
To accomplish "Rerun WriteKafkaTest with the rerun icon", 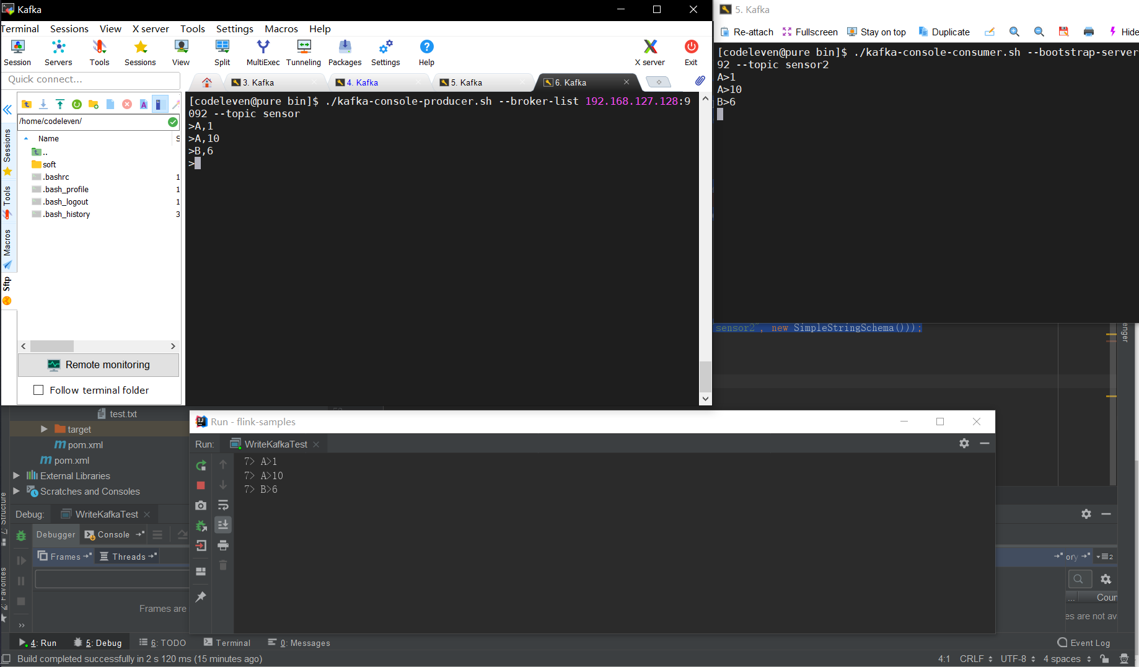I will pos(201,465).
